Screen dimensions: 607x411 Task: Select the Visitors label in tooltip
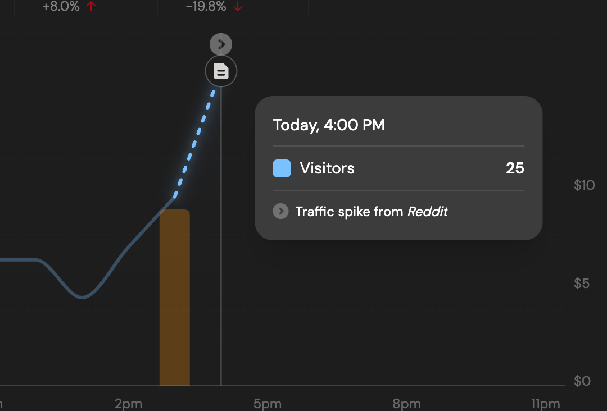coord(327,168)
